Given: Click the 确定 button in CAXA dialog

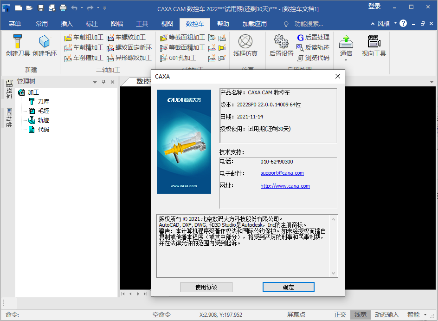Looking at the screenshot, I should pyautogui.click(x=288, y=287).
